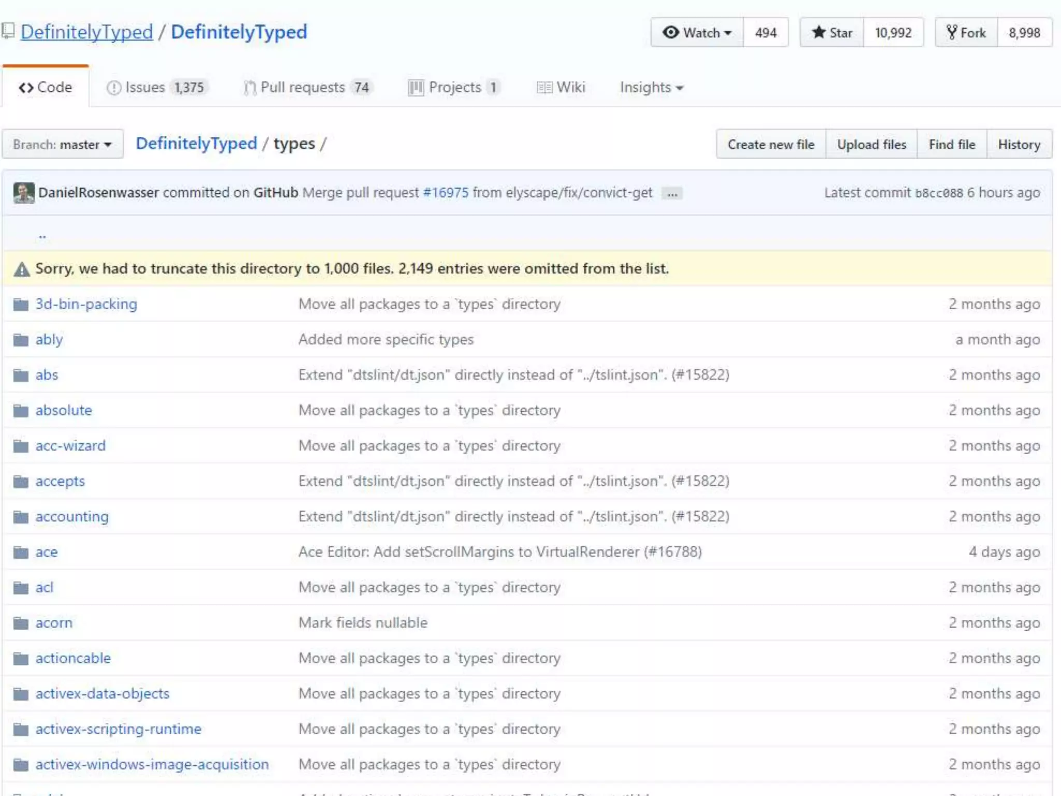Click the folder icon next to activex-windows-image-acquisition
Viewport: 1061px width, 796px height.
pos(21,765)
